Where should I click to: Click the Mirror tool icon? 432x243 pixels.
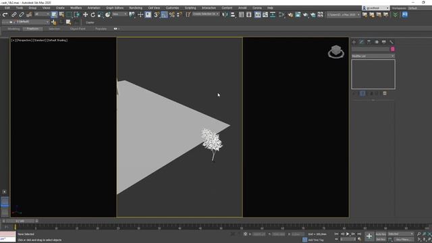[225, 15]
